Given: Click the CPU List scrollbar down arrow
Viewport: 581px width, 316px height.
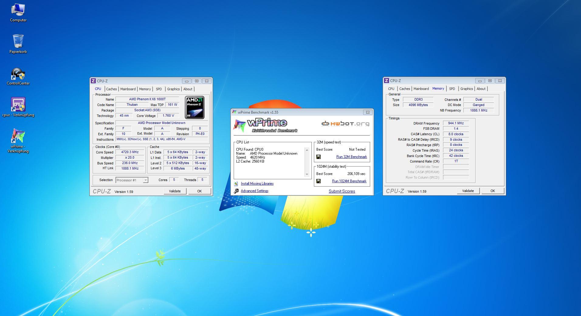Looking at the screenshot, I should (x=307, y=174).
